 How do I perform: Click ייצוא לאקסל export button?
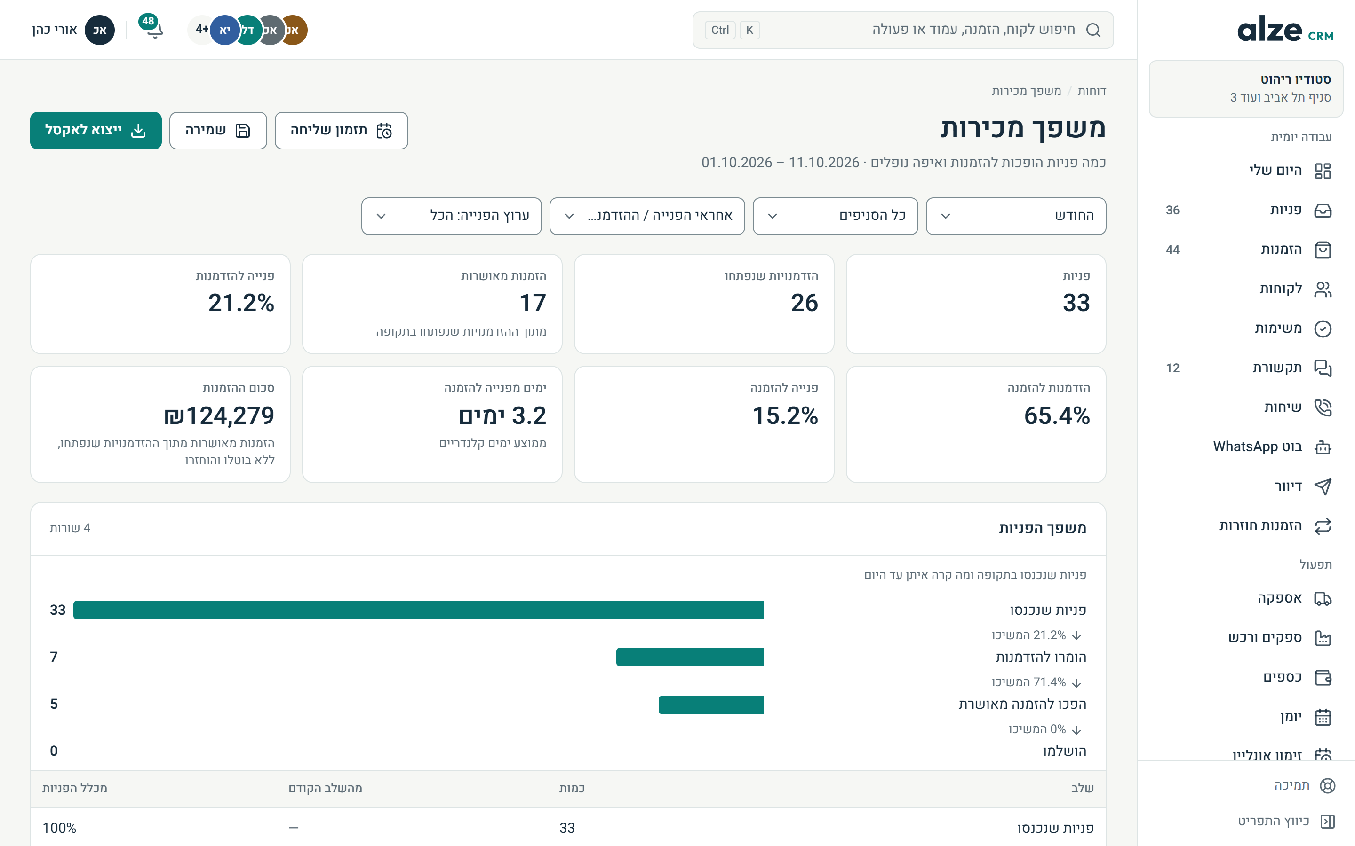[x=96, y=130]
